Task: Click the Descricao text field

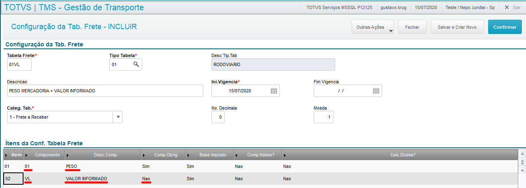Action: tap(105, 91)
